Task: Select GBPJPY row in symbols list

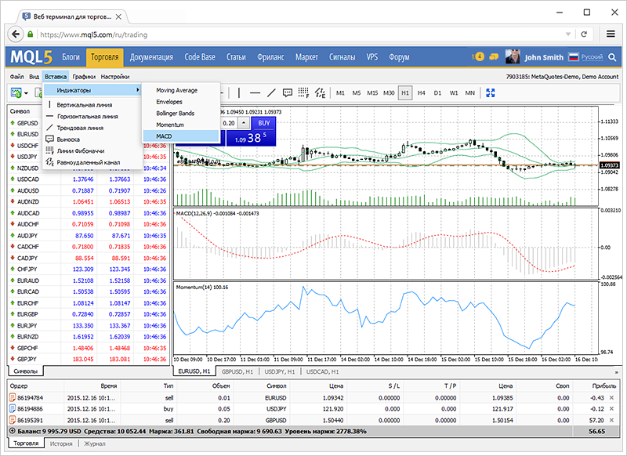Action: tap(28, 358)
